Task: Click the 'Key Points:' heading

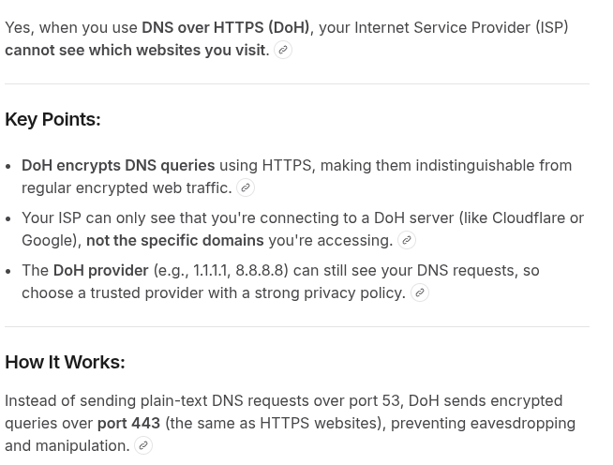Action: tap(52, 119)
